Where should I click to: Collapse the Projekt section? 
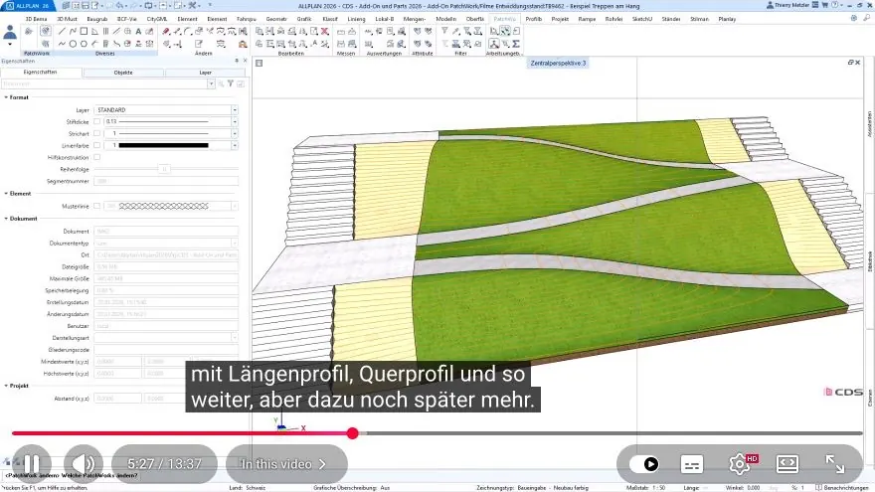(6, 386)
